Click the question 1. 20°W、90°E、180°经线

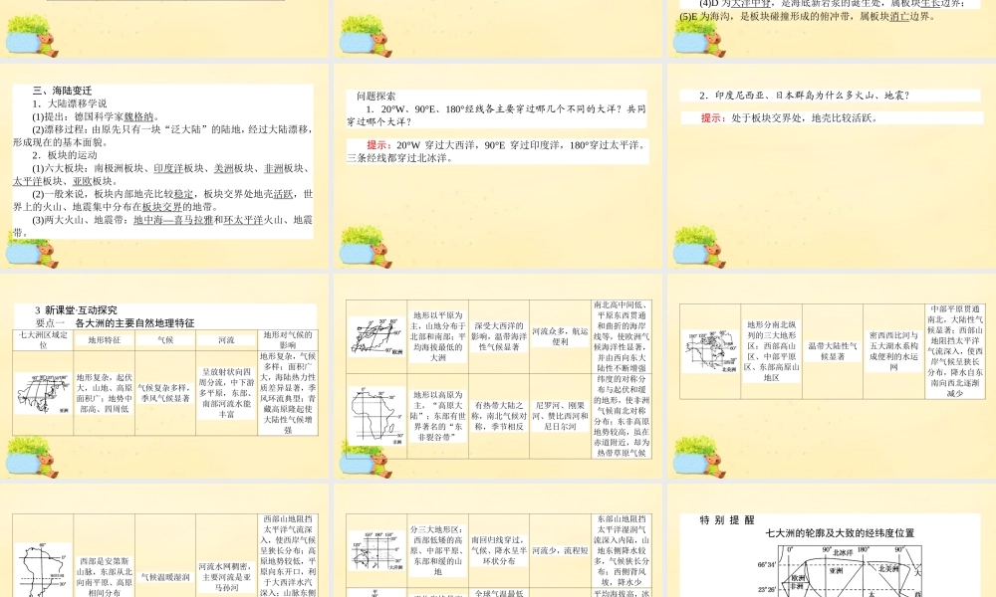click(x=498, y=115)
